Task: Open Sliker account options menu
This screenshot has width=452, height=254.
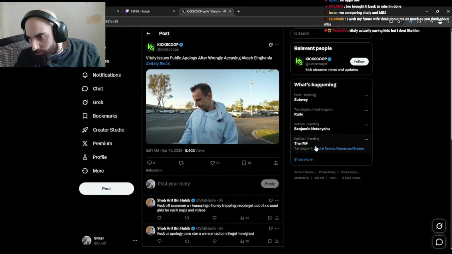Action: click(x=135, y=241)
